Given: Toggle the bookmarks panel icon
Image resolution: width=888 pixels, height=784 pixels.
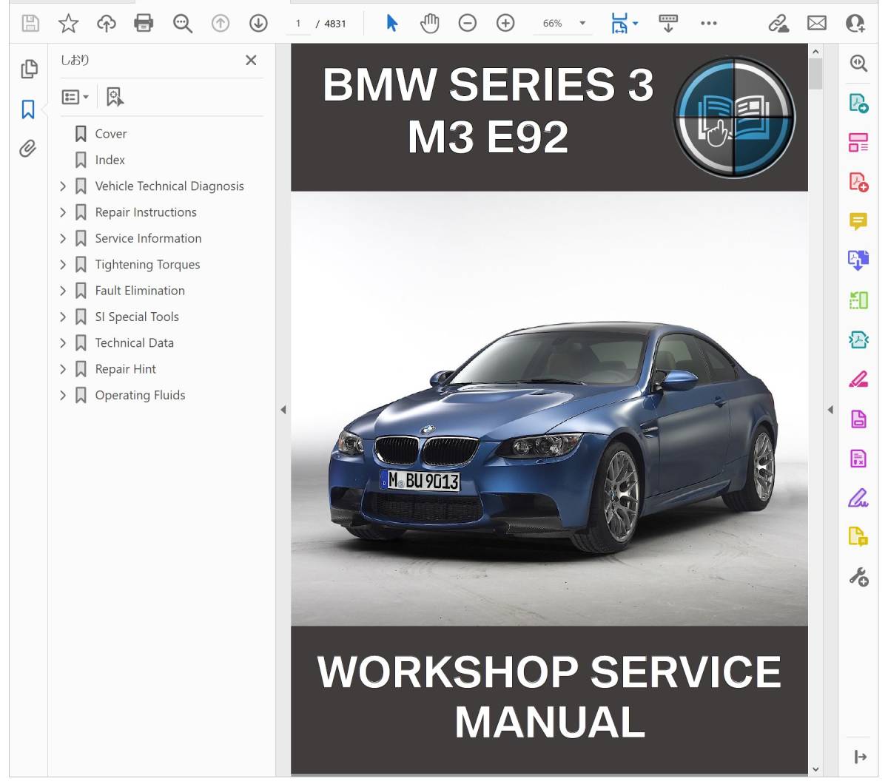Looking at the screenshot, I should [x=28, y=109].
